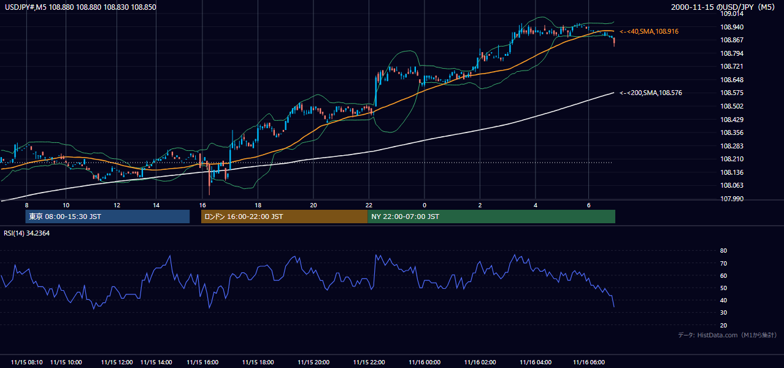Click the bottom time label 11/15 16:00
This screenshot has width=784, height=368.
(x=202, y=362)
